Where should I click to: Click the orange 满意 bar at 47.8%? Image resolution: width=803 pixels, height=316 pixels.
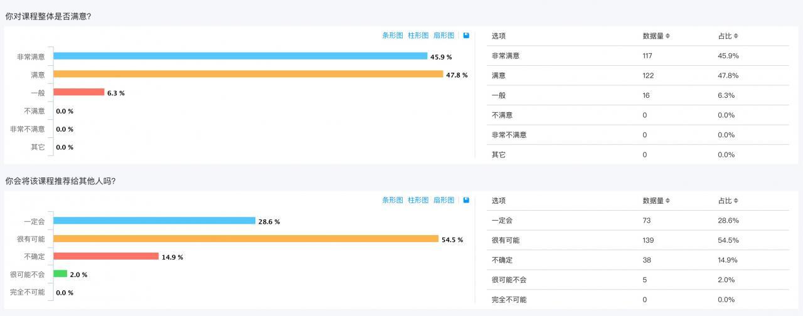point(248,74)
